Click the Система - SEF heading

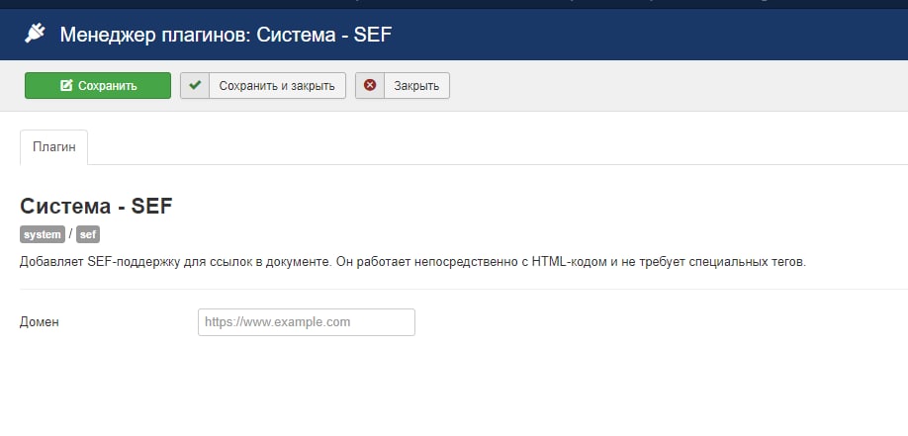point(97,206)
